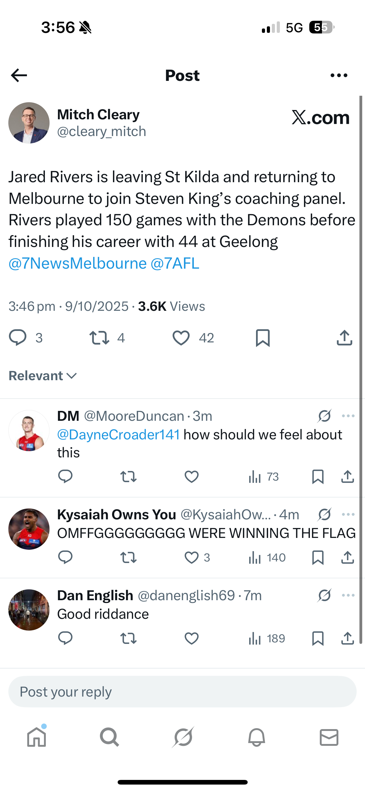Open the @7NewsMelbourne mention link

77,263
